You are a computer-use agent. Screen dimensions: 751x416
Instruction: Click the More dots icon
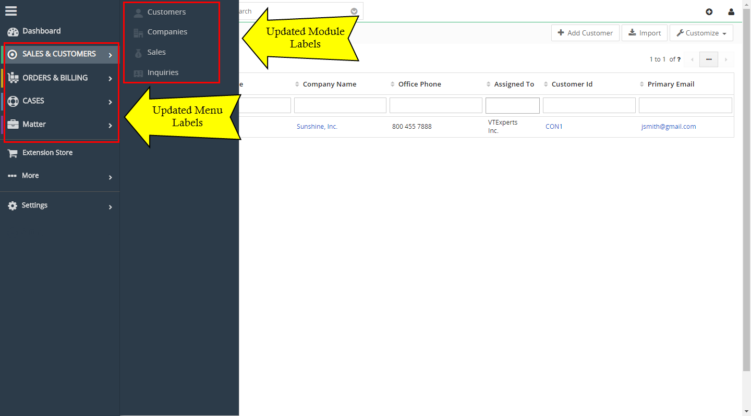[12, 176]
